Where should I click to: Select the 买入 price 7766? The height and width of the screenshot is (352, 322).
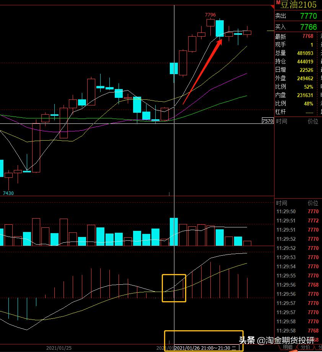click(x=309, y=27)
